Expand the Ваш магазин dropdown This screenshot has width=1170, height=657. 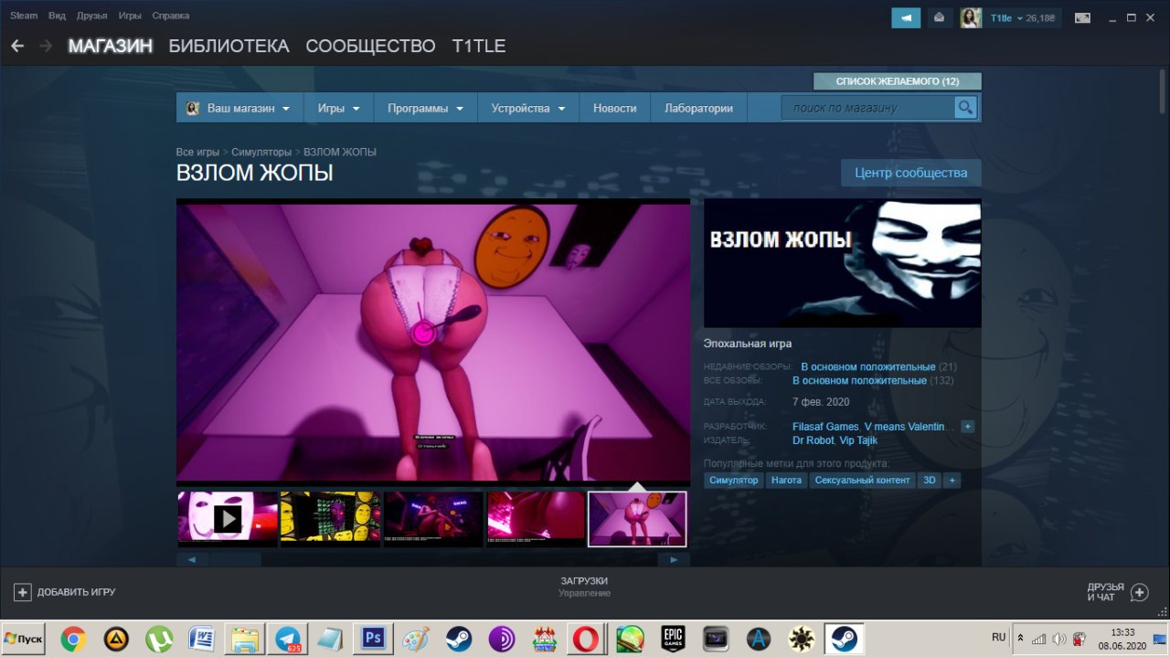[240, 108]
